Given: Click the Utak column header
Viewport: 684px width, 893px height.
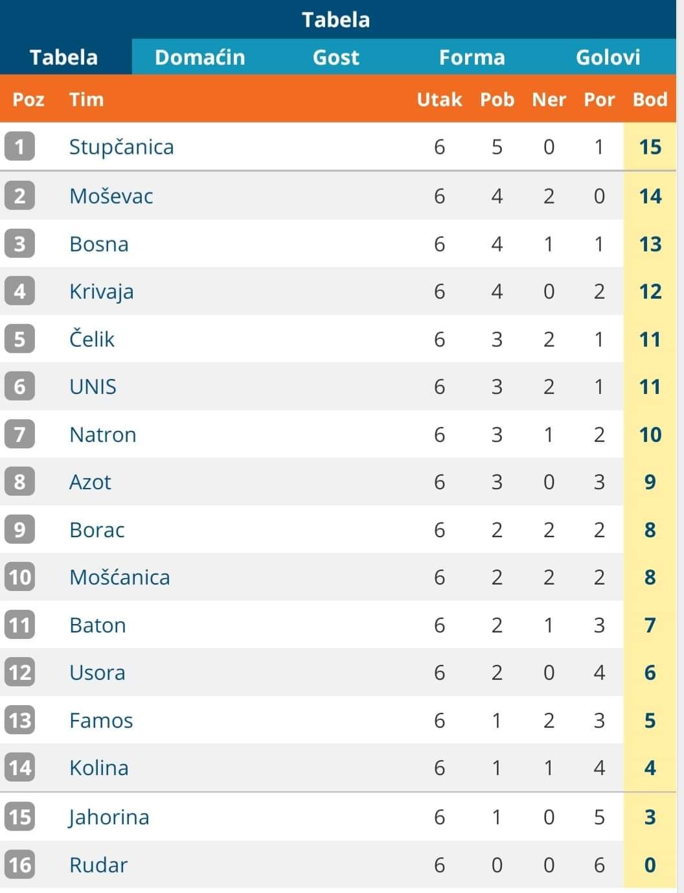Looking at the screenshot, I should coord(439,99).
